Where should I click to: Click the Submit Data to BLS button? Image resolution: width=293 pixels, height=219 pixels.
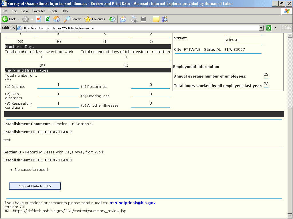click(35, 186)
